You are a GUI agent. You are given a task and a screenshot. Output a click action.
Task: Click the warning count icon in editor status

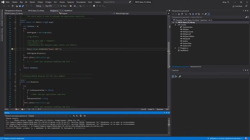[23, 109]
